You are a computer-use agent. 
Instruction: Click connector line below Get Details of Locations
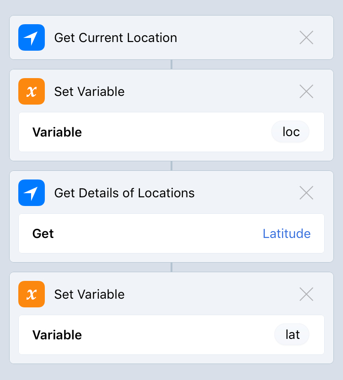click(x=171, y=267)
